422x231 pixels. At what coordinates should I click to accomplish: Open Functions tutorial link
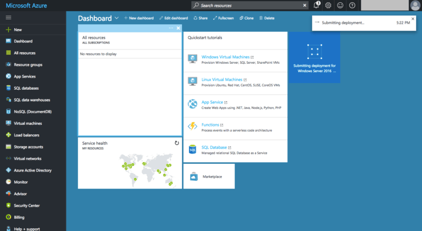click(210, 125)
